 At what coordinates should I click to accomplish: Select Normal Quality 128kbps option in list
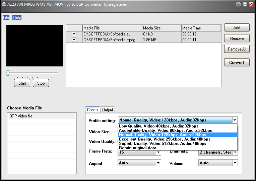coord(178,135)
